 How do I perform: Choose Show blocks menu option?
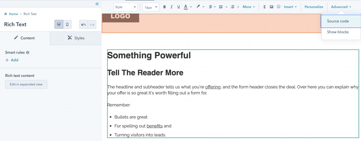tap(338, 32)
